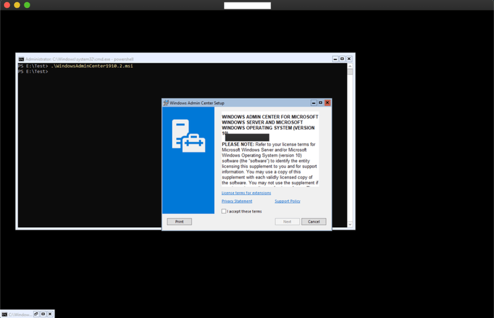Viewport: 494px width, 318px height.
Task: Click the Print button in setup dialog
Action: pyautogui.click(x=179, y=222)
